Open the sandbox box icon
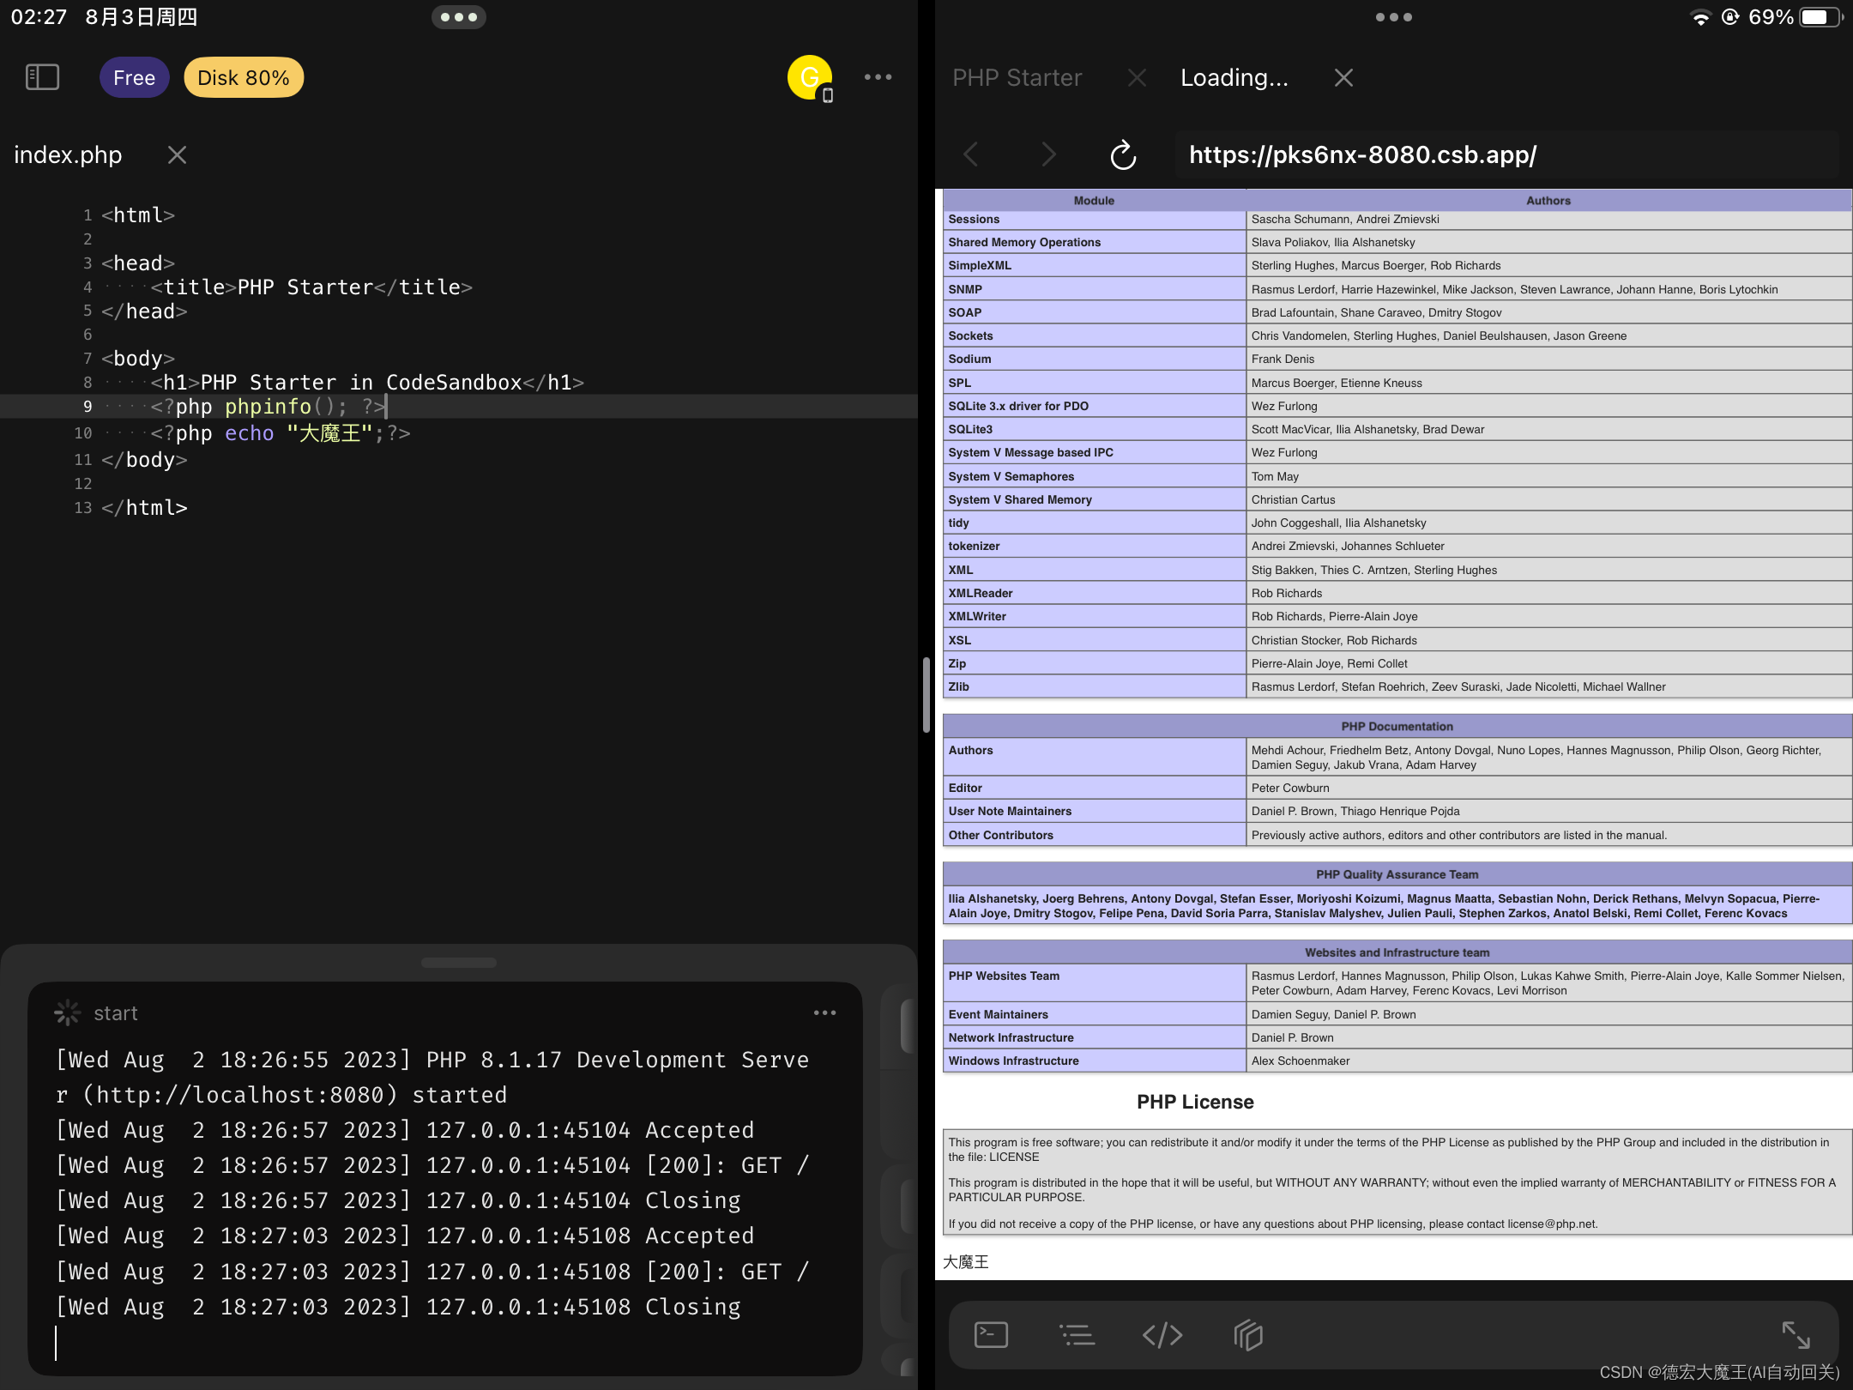The width and height of the screenshot is (1853, 1390). 1248,1334
